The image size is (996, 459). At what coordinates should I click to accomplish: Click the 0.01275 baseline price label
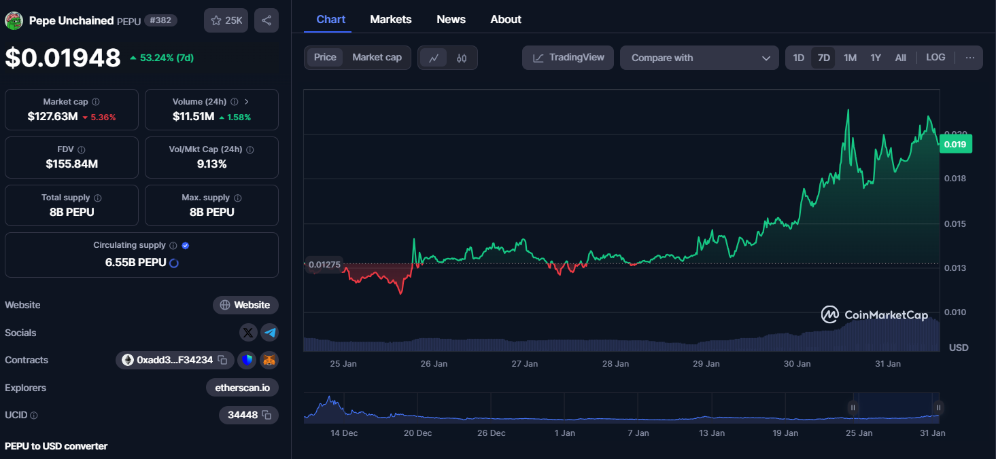pyautogui.click(x=324, y=265)
